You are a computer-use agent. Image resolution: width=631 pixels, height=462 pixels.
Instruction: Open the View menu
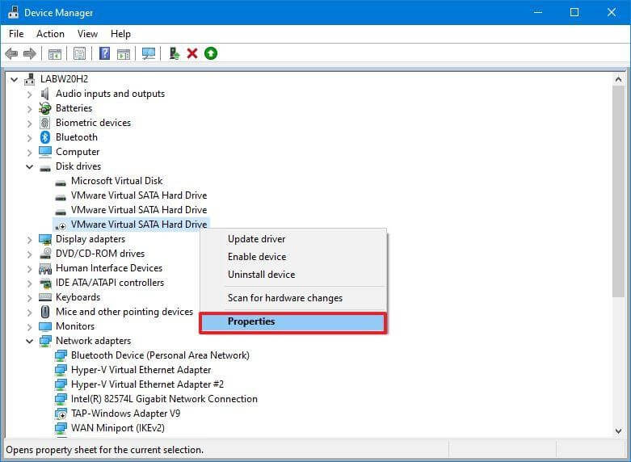pyautogui.click(x=87, y=34)
